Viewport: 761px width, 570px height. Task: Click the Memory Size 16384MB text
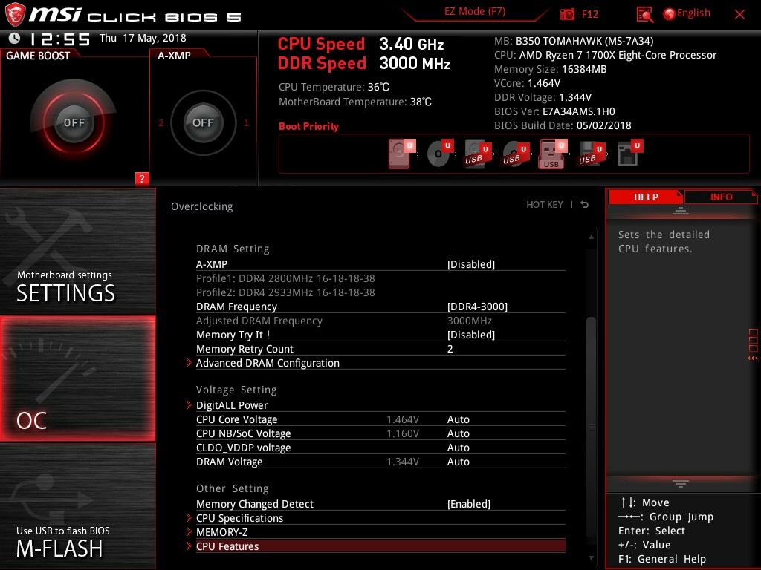click(551, 69)
